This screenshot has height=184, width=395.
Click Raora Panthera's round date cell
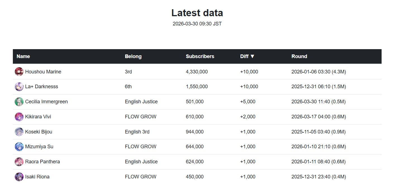tap(318, 162)
